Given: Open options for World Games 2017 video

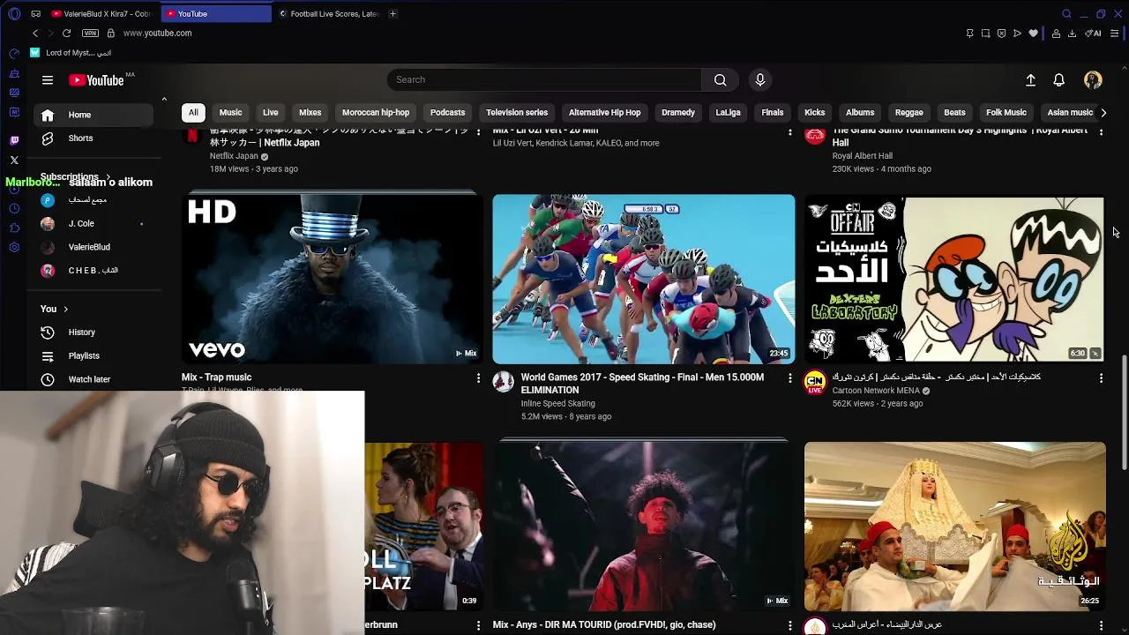Looking at the screenshot, I should coord(789,378).
